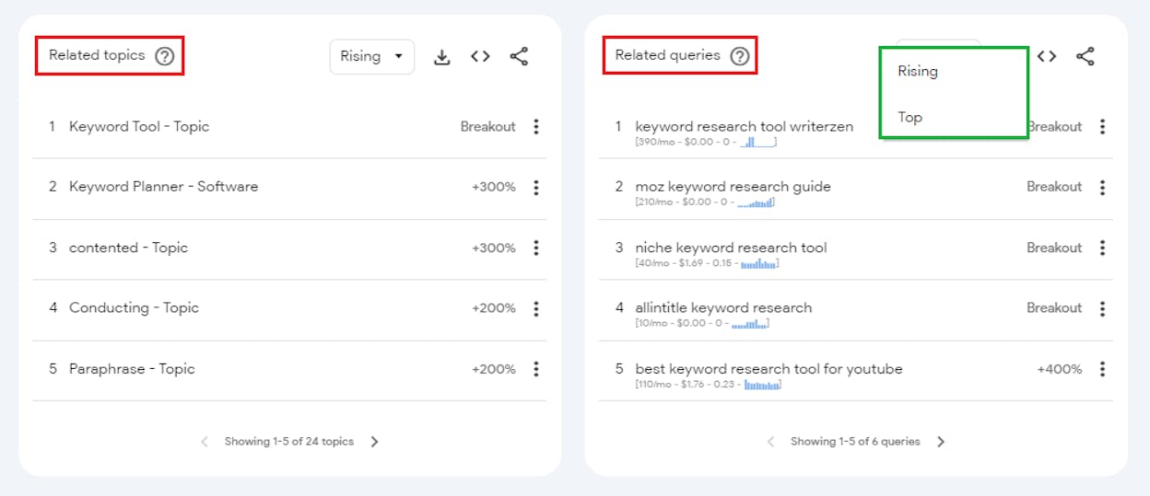Open query niche keyword research tool
The width and height of the screenshot is (1150, 496).
pyautogui.click(x=731, y=248)
